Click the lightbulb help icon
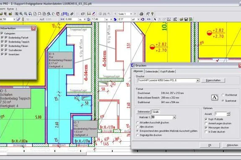 153,14
